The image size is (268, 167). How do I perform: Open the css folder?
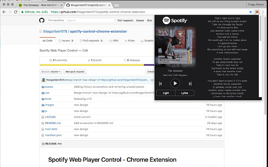[x=47, y=93]
